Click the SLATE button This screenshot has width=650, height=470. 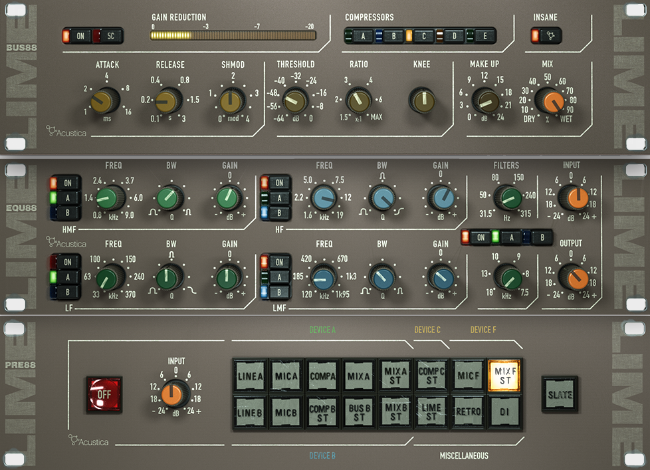pyautogui.click(x=560, y=395)
